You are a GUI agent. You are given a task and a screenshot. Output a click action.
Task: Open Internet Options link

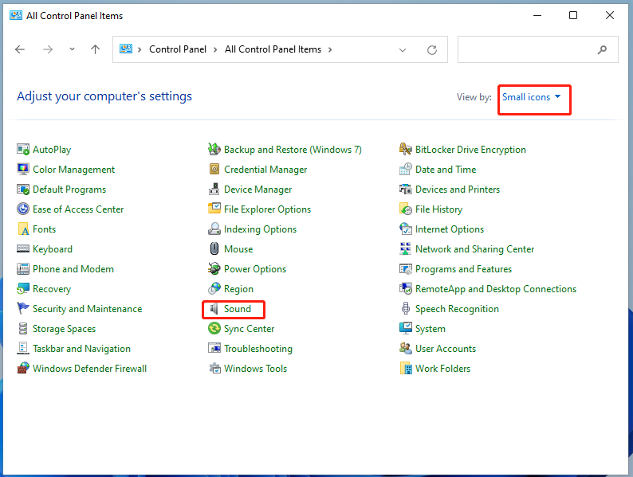[450, 229]
